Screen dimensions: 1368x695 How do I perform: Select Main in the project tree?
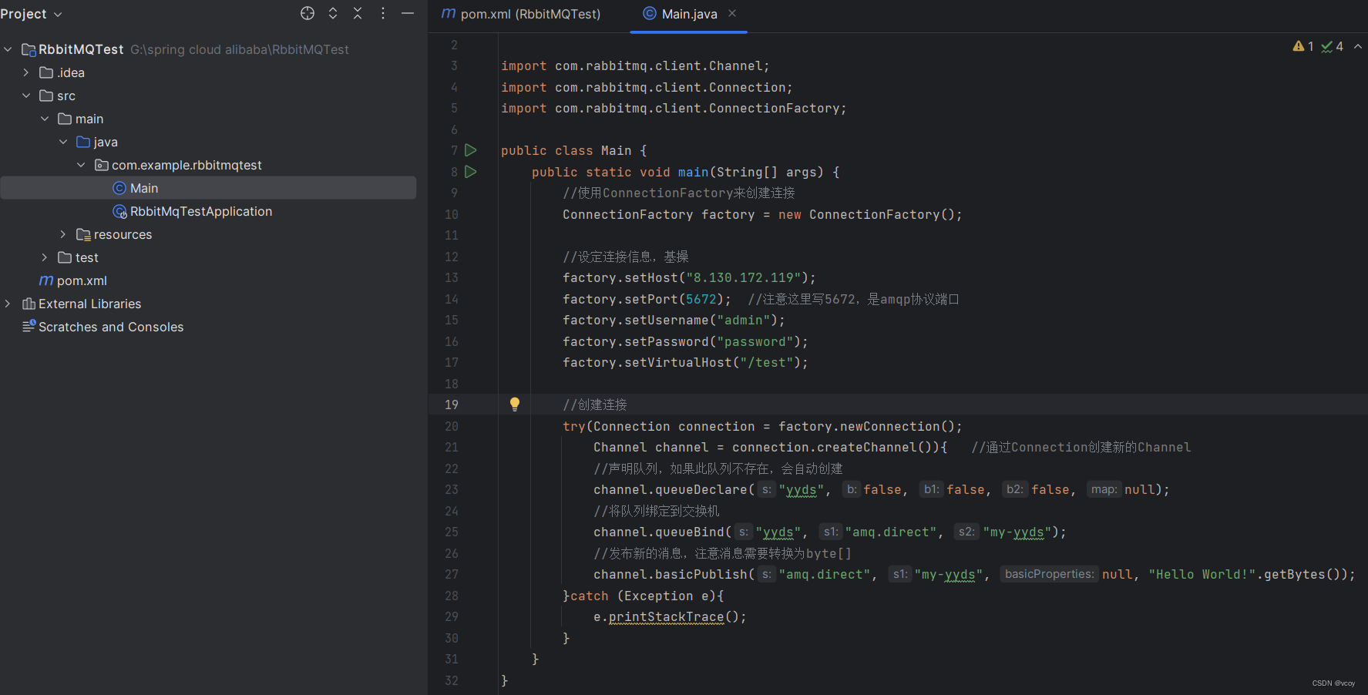coord(208,188)
